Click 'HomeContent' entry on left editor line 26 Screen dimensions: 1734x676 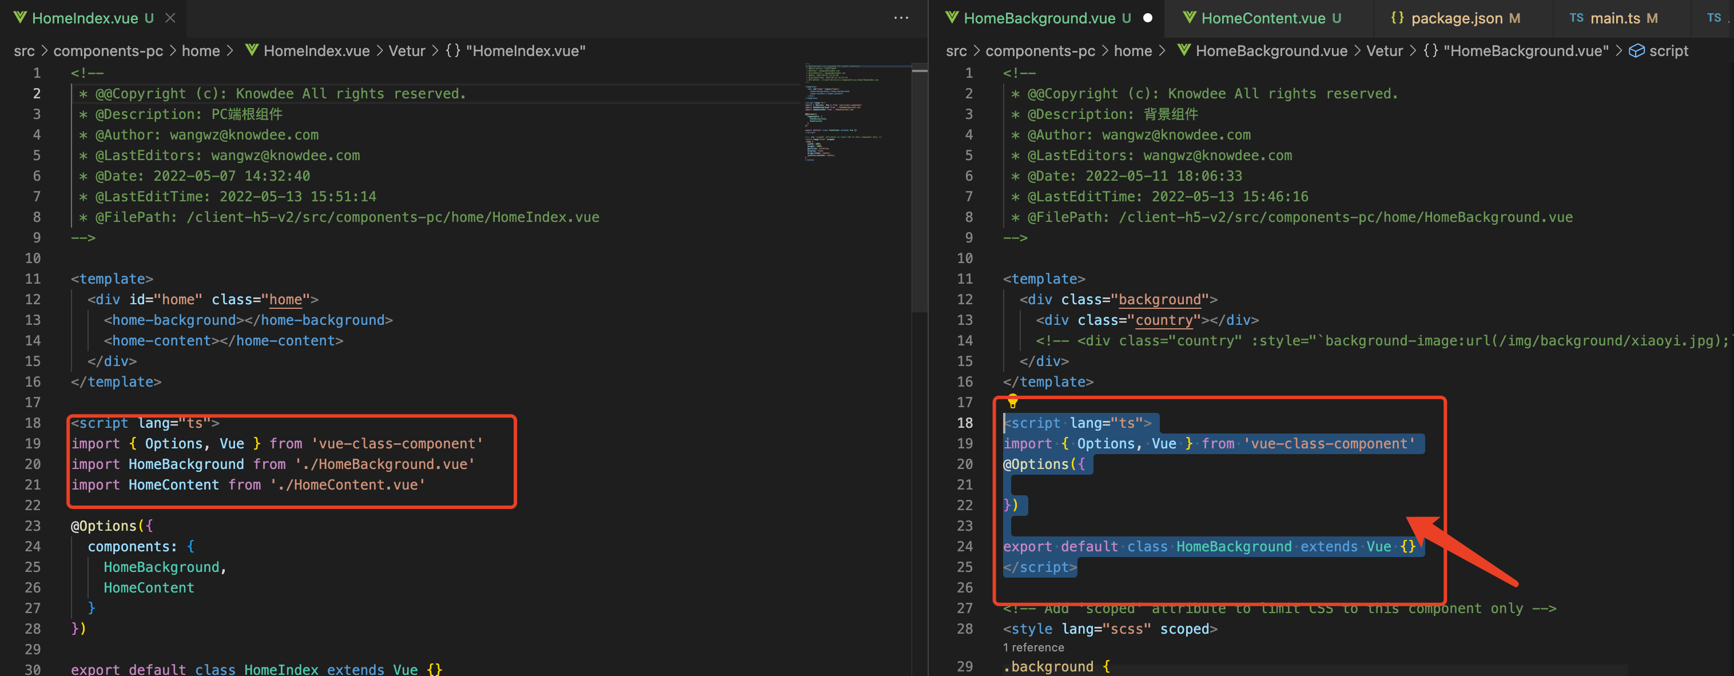coord(149,587)
